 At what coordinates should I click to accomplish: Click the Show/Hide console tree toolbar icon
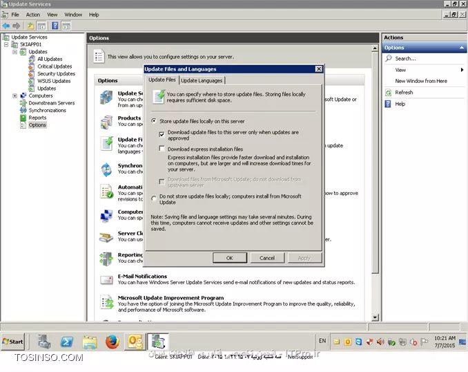click(41, 26)
